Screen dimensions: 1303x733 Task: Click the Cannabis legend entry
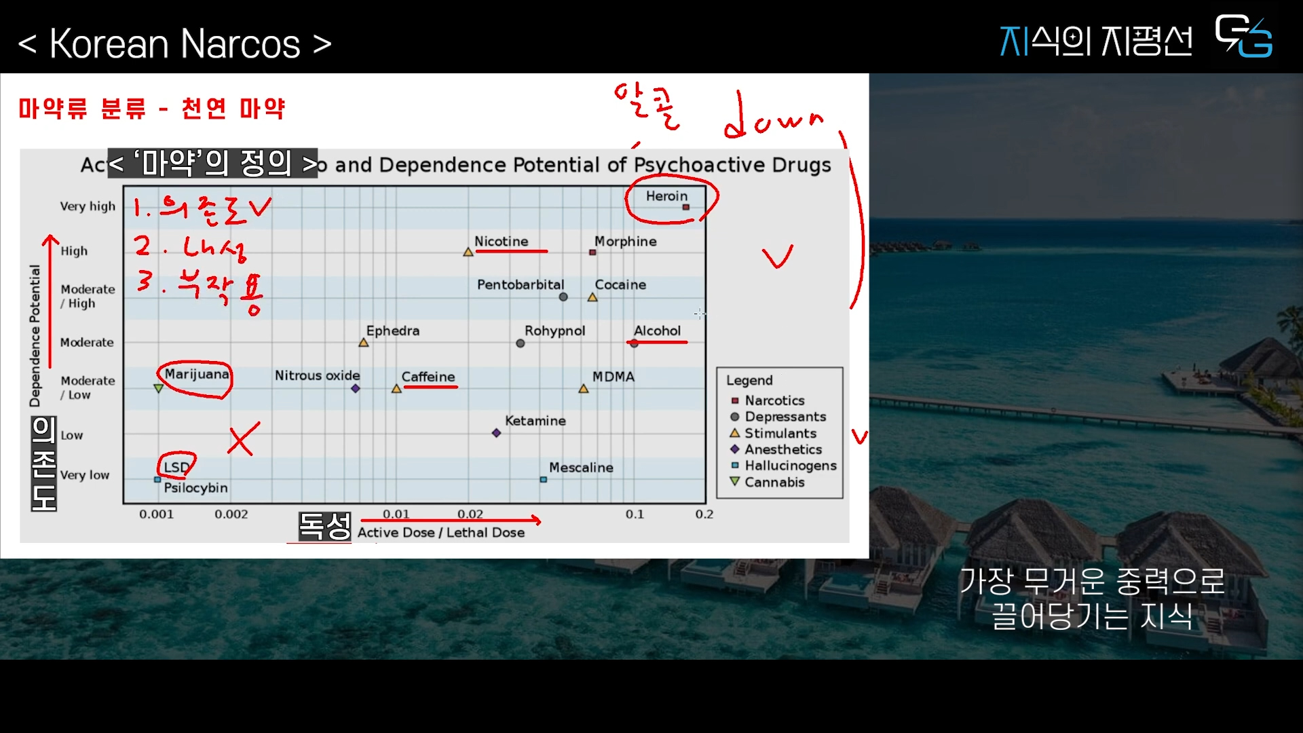[x=774, y=482]
